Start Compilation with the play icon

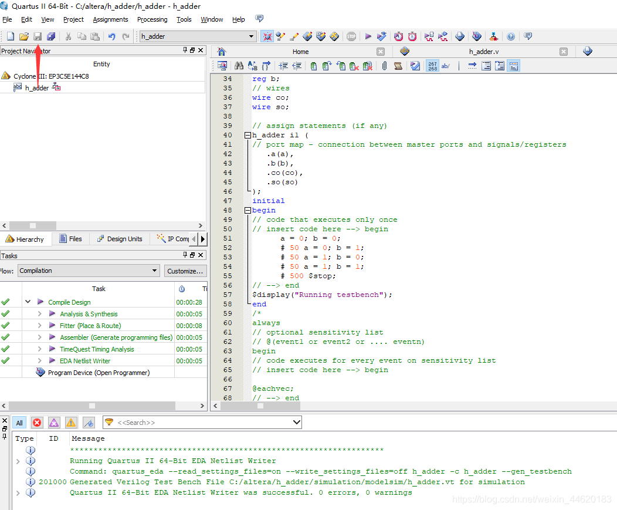pyautogui.click(x=368, y=36)
